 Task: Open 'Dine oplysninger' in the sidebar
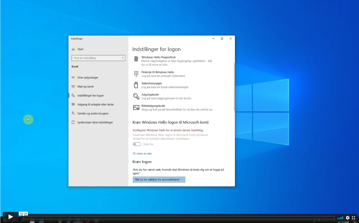[88, 78]
